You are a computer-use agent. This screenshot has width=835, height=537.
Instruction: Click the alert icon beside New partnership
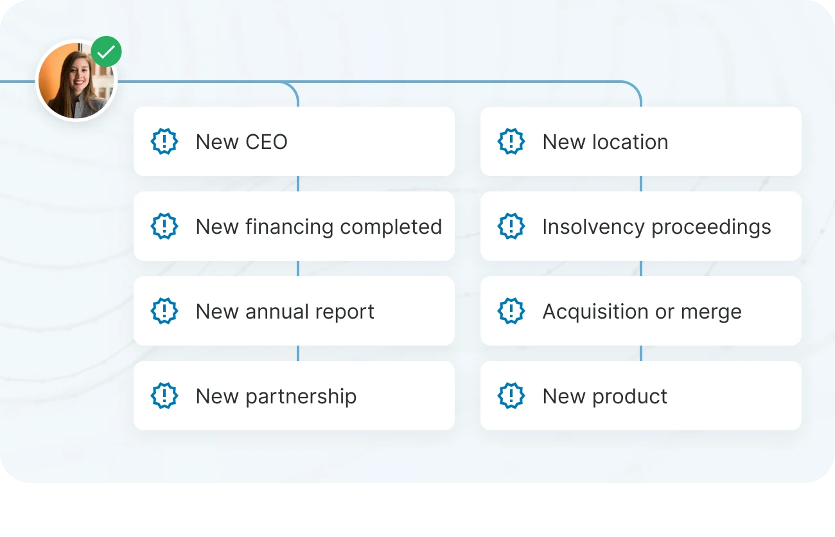pyautogui.click(x=164, y=396)
